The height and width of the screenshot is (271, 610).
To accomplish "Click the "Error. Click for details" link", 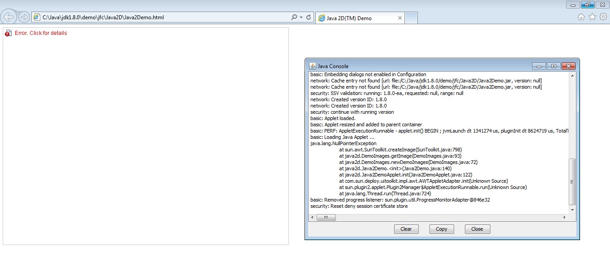I will point(41,33).
